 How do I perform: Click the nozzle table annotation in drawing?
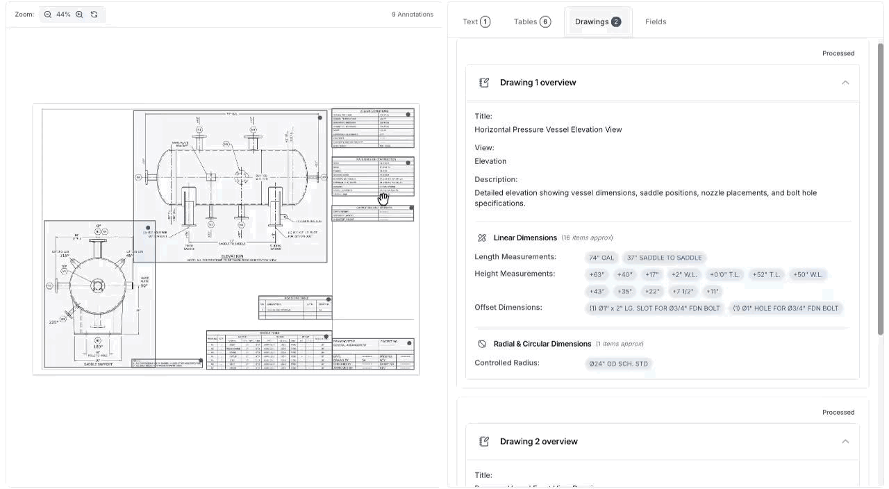269,350
